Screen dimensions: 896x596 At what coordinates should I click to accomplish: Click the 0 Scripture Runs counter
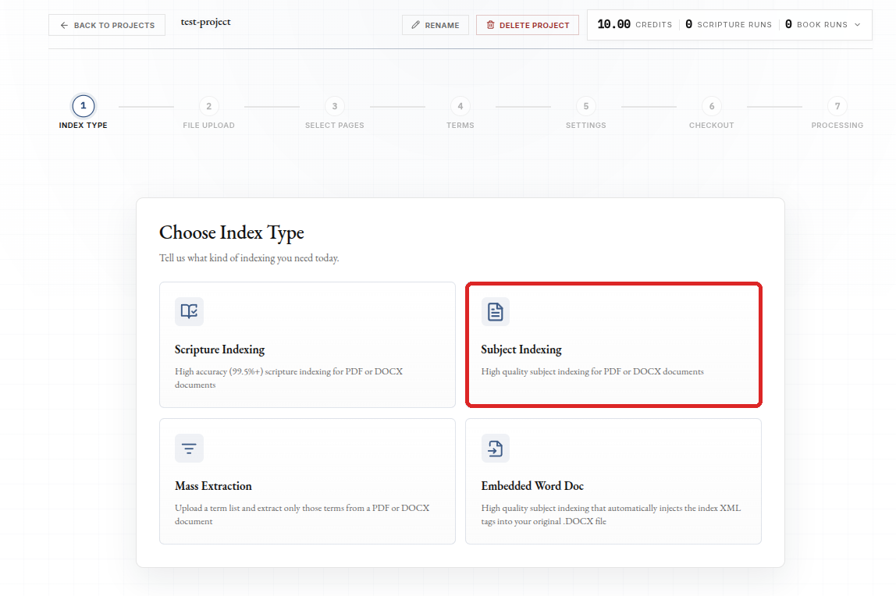click(x=728, y=24)
